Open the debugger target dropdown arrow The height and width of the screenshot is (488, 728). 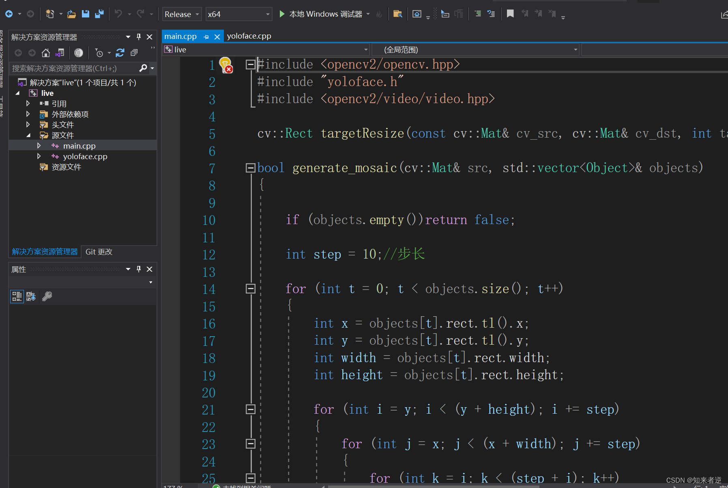pos(368,14)
